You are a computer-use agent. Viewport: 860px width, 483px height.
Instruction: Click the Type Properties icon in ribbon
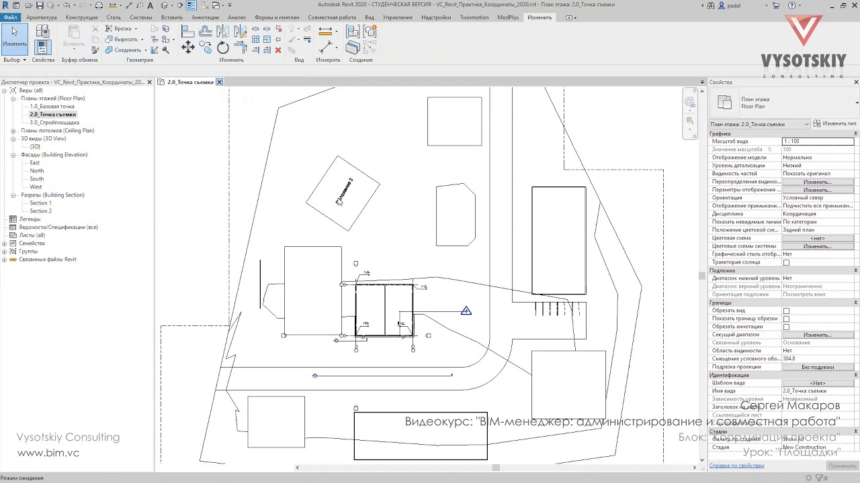[42, 31]
